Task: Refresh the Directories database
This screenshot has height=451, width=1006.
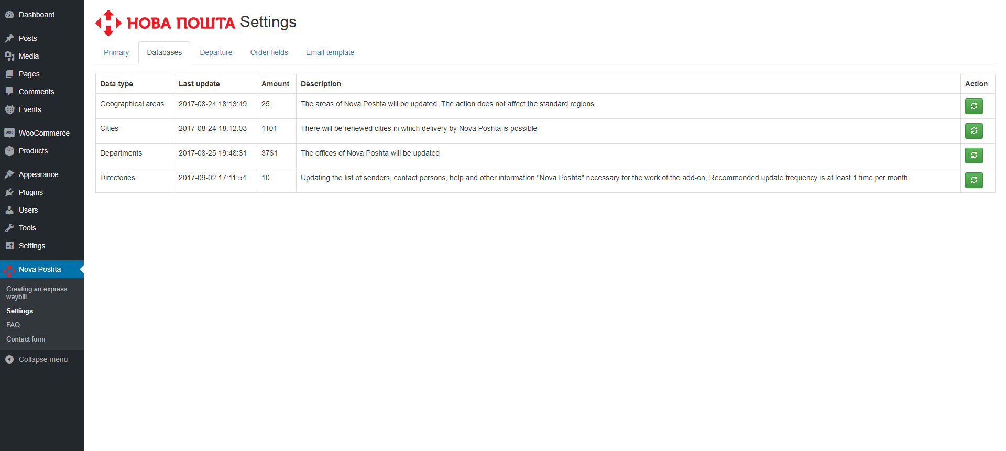Action: (974, 180)
